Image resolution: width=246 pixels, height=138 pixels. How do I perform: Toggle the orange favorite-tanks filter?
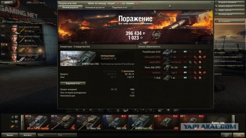point(13,127)
